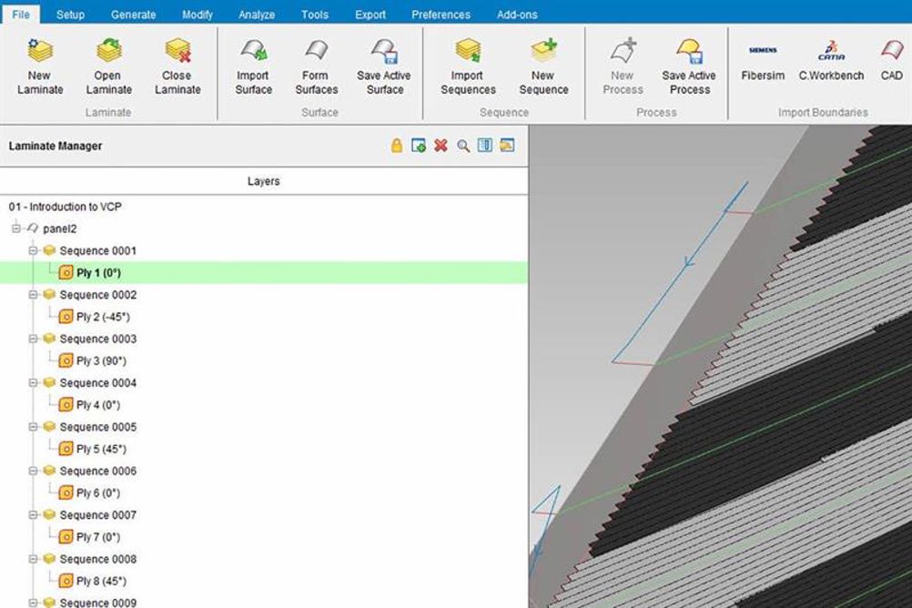Click the Sequence 0004 stack icon
Viewport: 912px width, 608px height.
[49, 382]
